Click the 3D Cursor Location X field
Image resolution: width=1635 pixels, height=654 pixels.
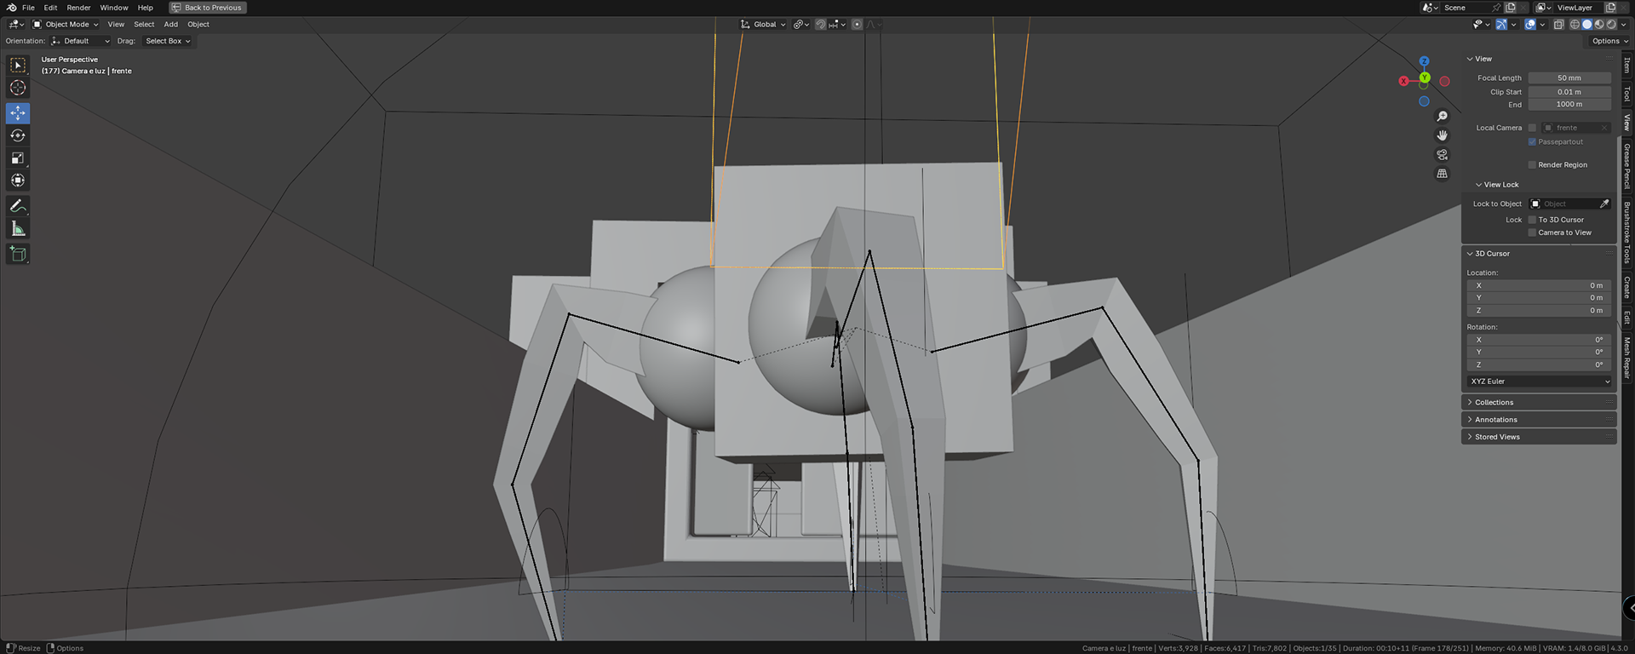pos(1540,285)
